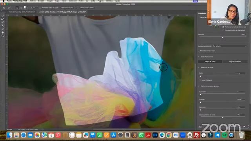Switch refine mode to Según el color
The width and height of the screenshot is (251, 141).
tap(210, 61)
